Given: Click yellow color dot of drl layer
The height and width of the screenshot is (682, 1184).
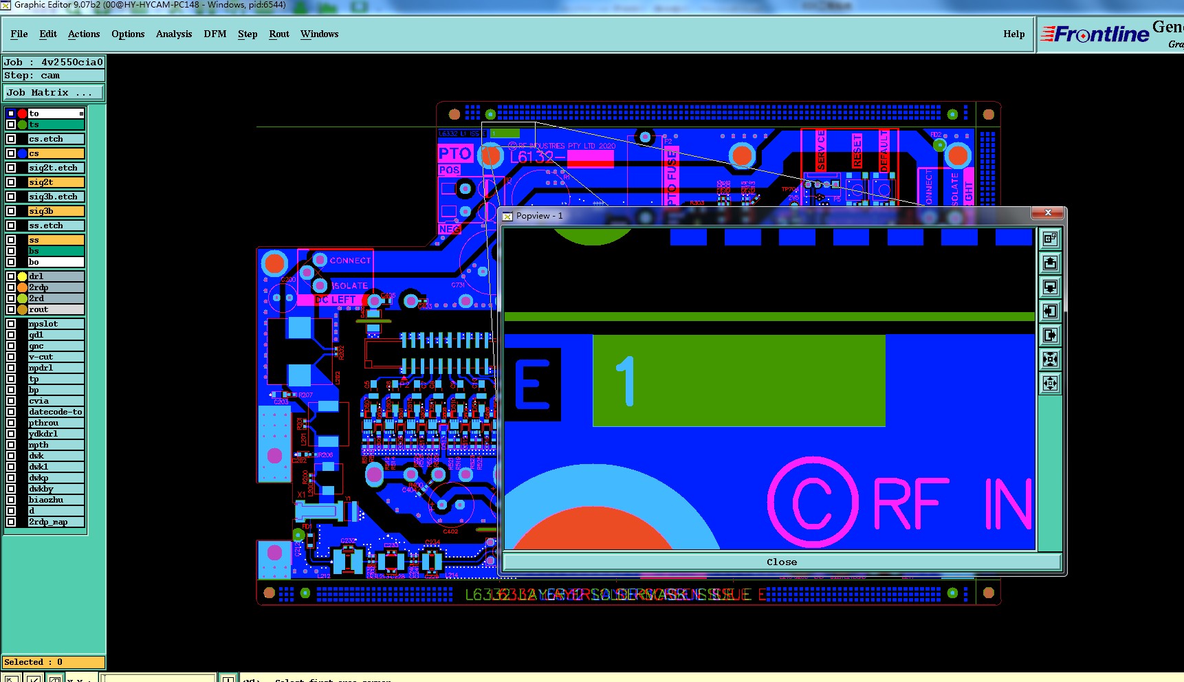Looking at the screenshot, I should [x=22, y=276].
